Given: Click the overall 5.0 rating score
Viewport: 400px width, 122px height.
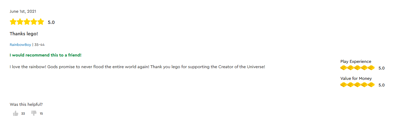Looking at the screenshot, I should tap(51, 22).
